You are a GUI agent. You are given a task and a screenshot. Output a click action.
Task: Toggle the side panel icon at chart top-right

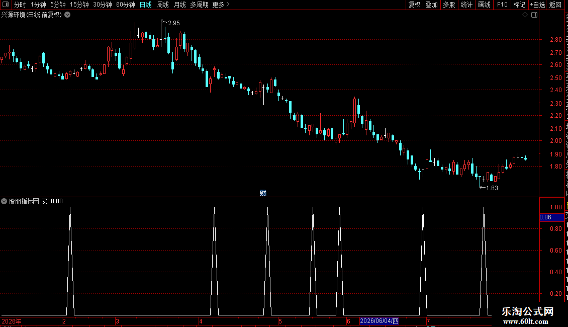534,15
